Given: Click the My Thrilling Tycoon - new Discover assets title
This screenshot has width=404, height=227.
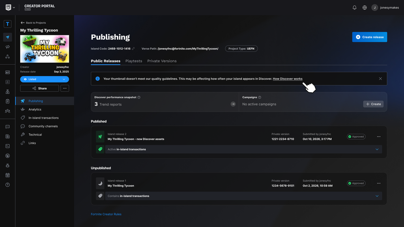Looking at the screenshot, I should pos(136,139).
